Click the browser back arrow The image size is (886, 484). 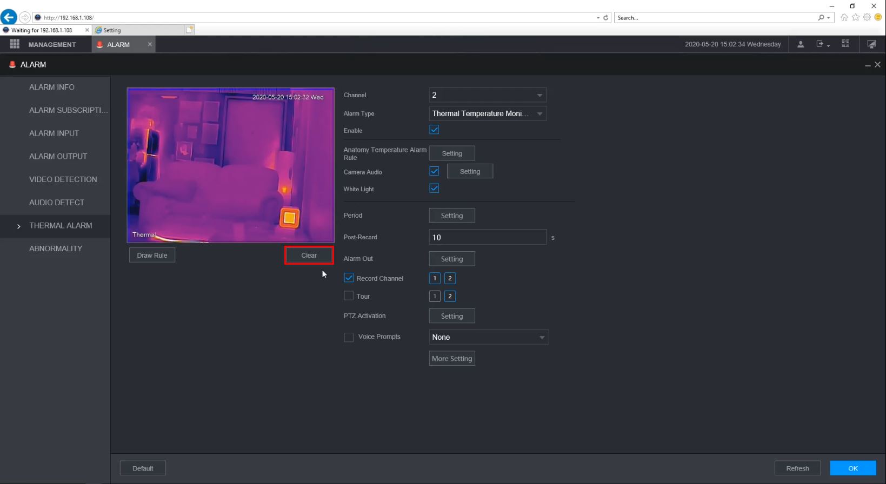9,17
